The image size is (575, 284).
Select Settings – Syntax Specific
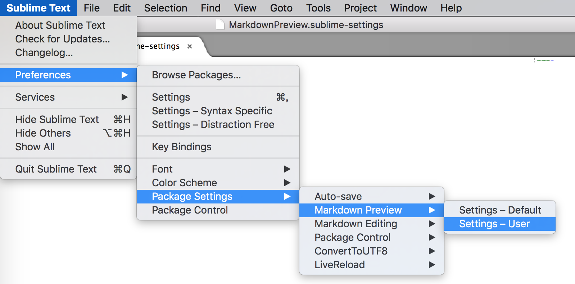point(212,111)
